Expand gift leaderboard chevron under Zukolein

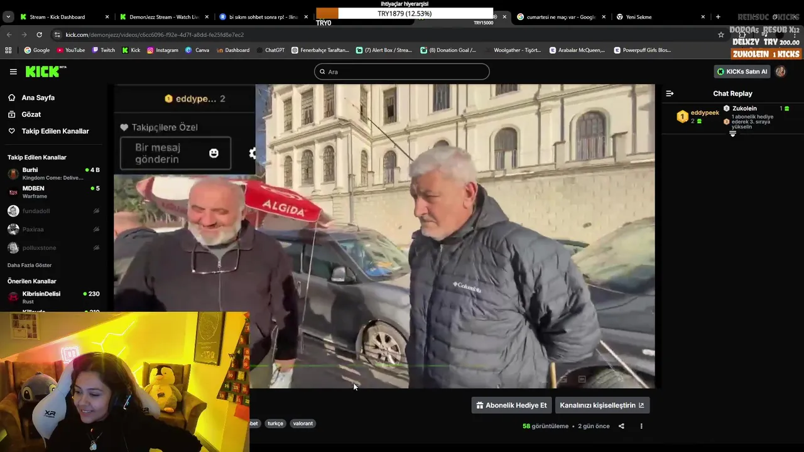pyautogui.click(x=732, y=134)
